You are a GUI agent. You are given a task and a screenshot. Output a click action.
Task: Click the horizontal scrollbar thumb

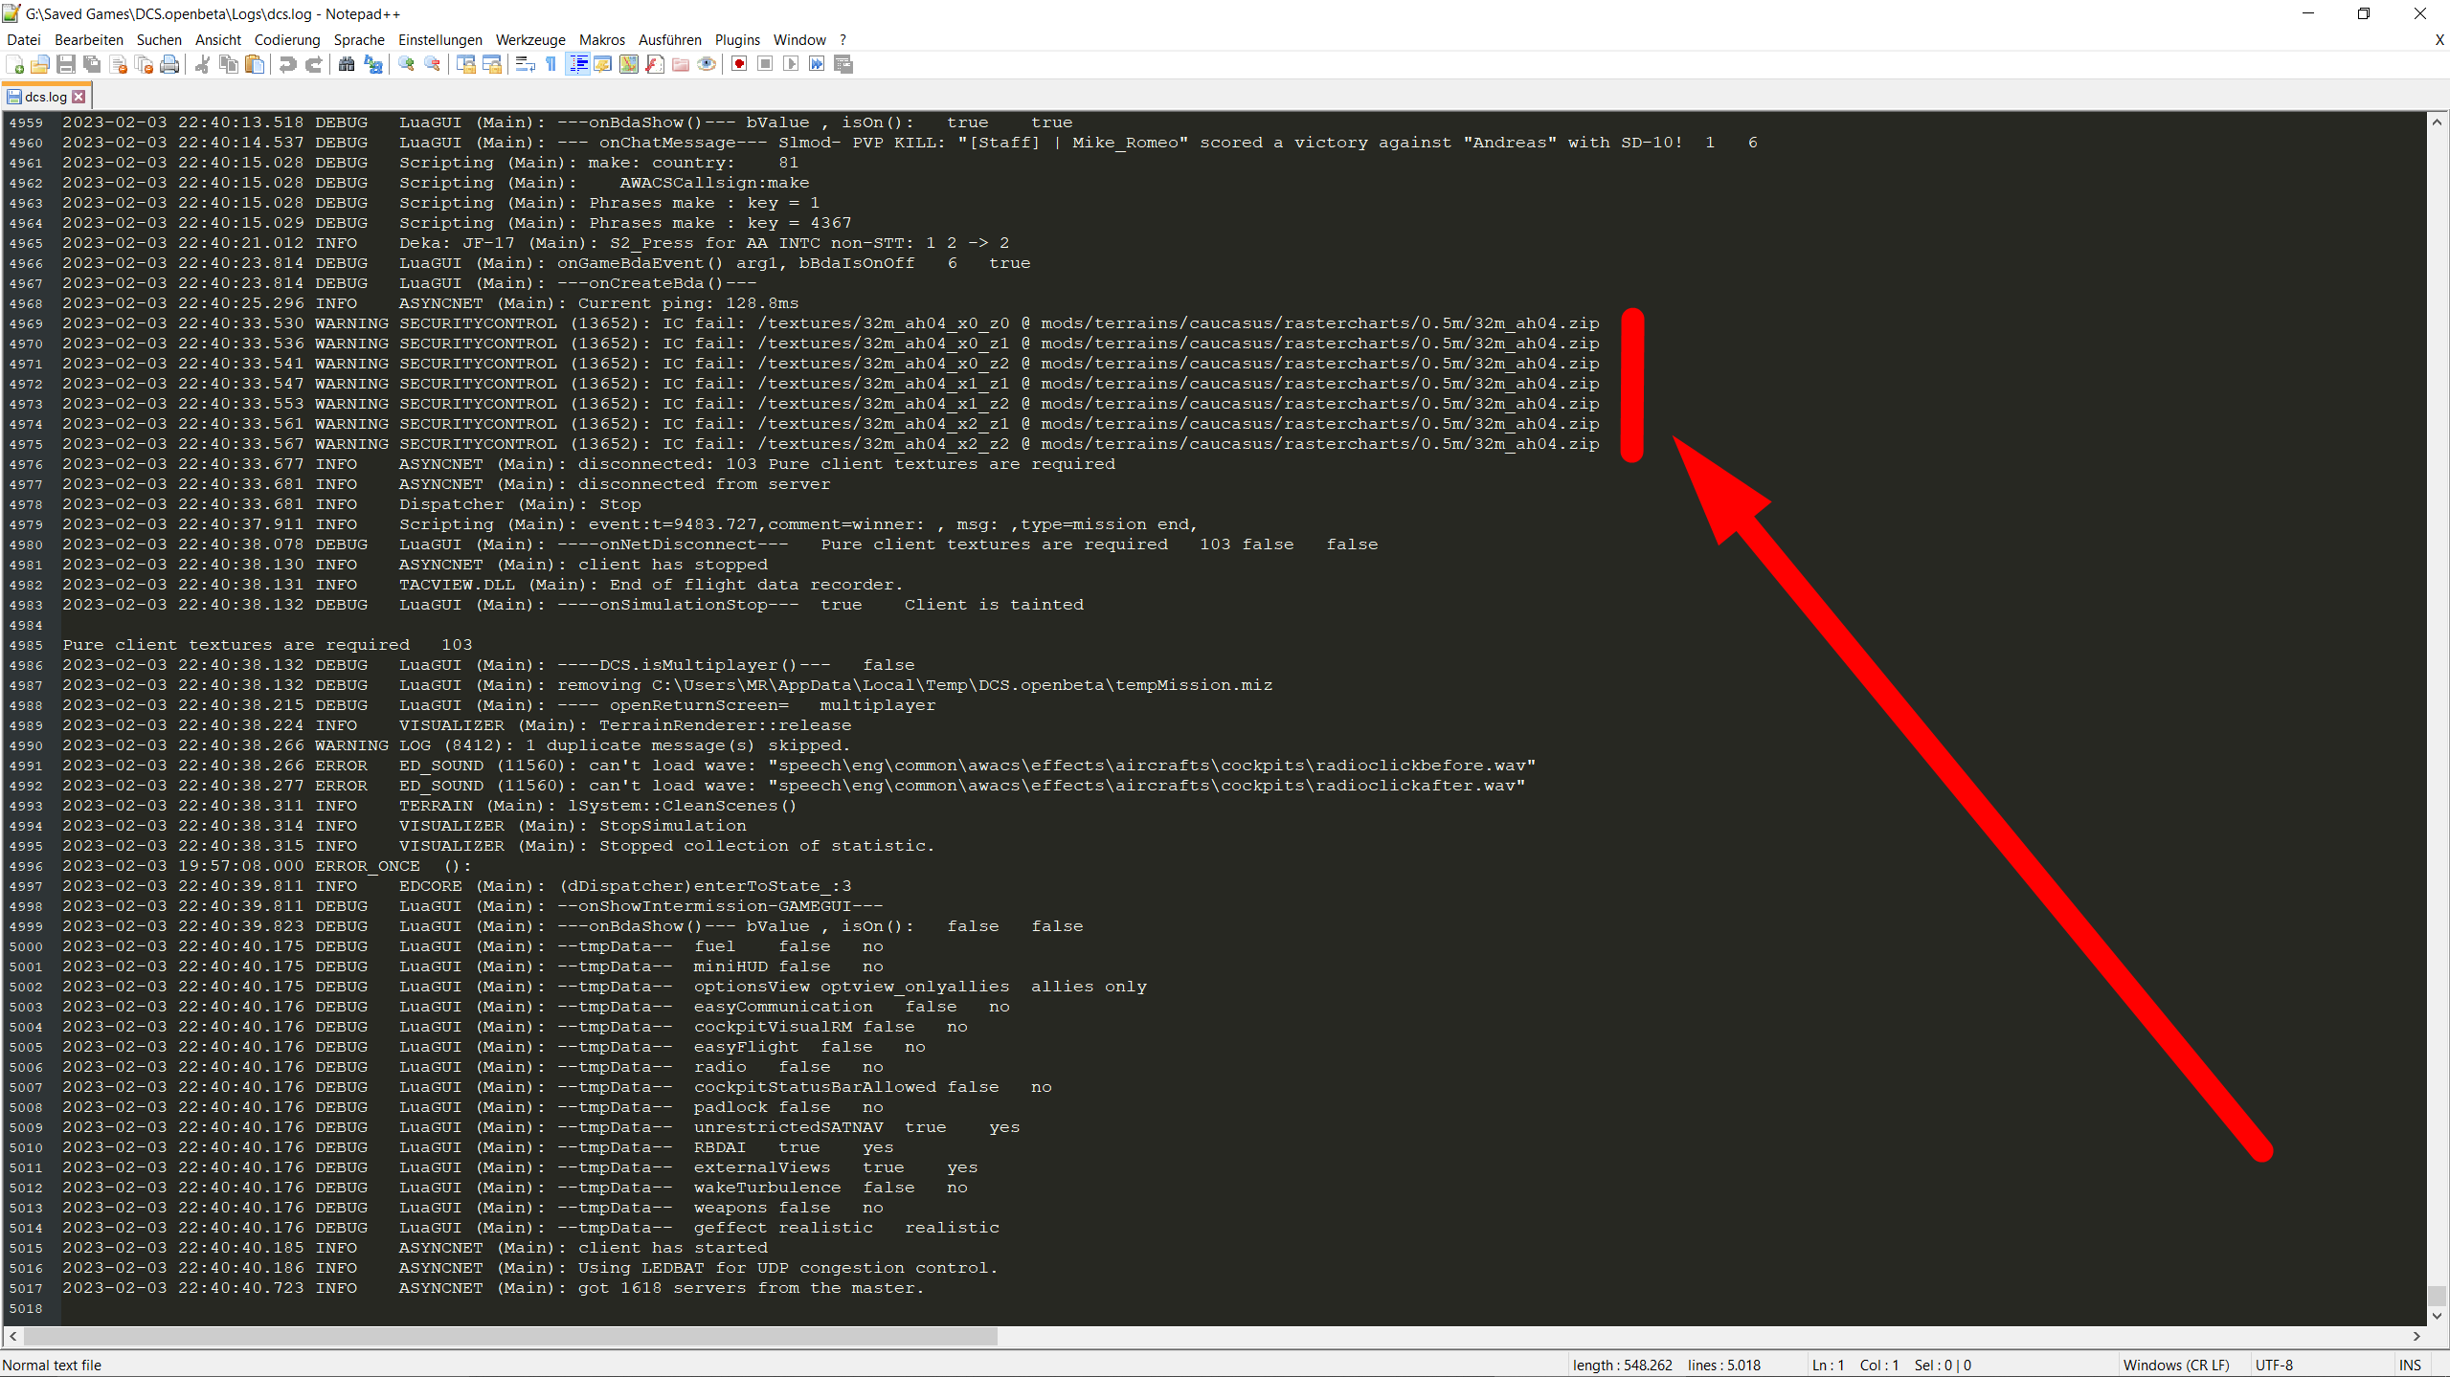click(510, 1336)
